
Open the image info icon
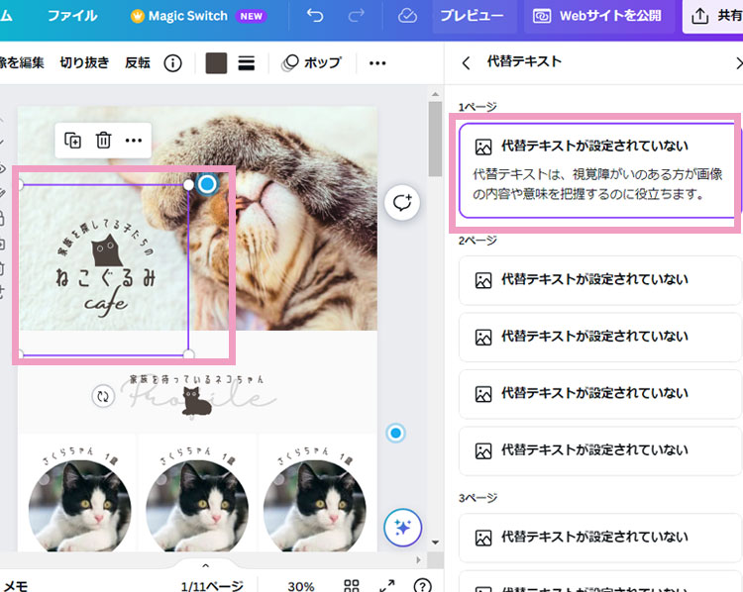[x=172, y=63]
